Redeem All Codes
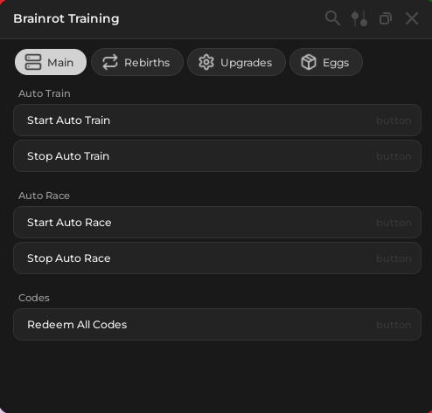Viewport: 432px width, 413px height. (x=217, y=325)
